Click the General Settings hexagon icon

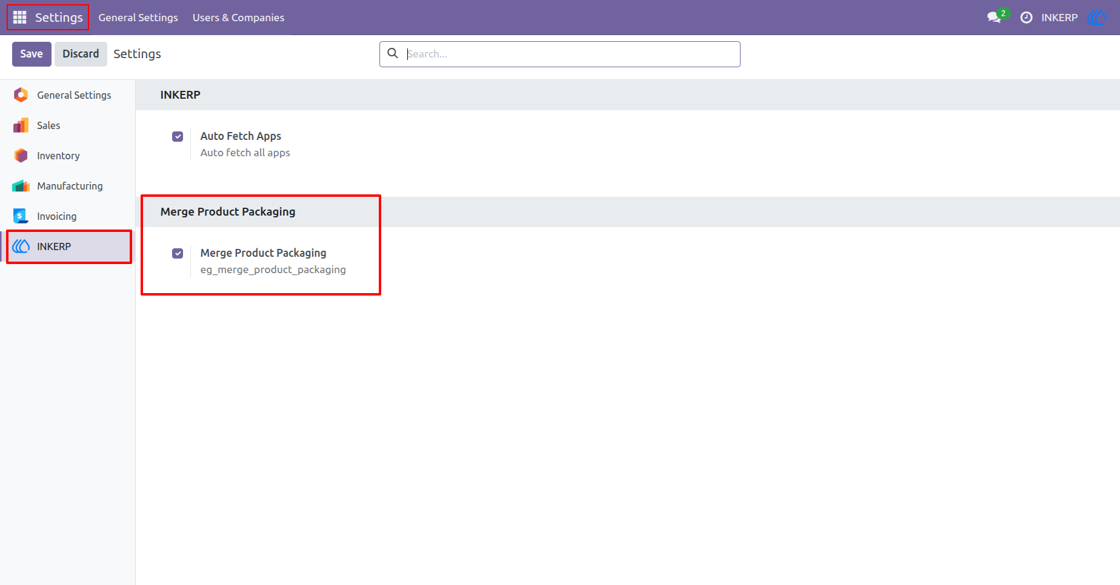(21, 95)
